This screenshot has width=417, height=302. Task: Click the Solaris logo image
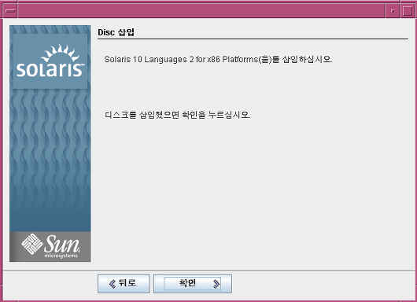pos(50,61)
